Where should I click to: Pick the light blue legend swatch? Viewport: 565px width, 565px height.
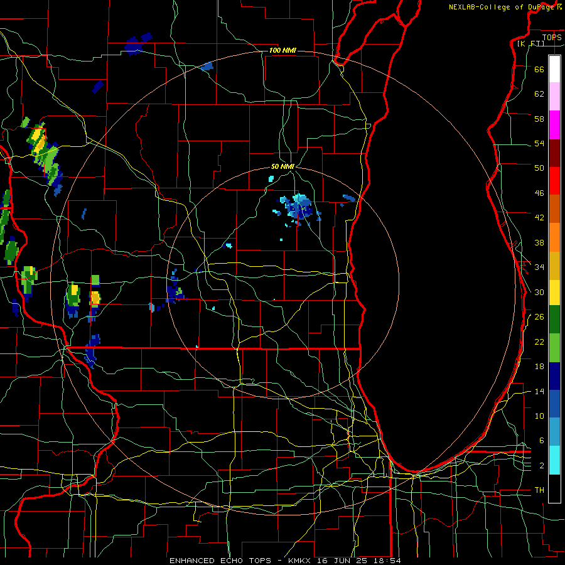point(554,432)
